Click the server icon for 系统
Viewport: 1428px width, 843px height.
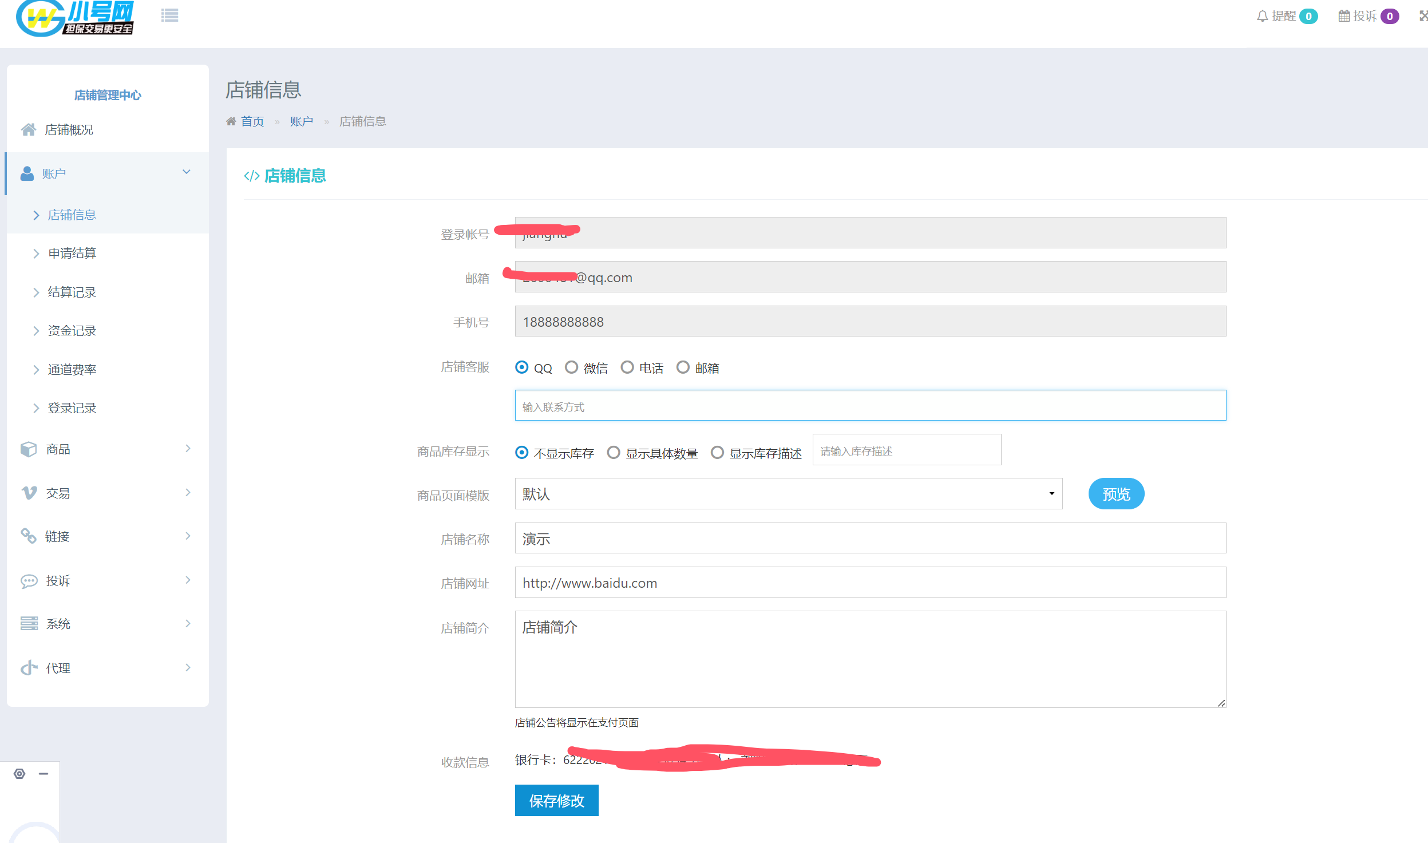pos(29,624)
